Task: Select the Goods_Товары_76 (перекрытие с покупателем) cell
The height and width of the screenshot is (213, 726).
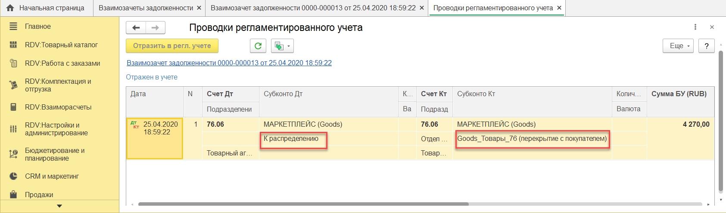Action: 532,139
